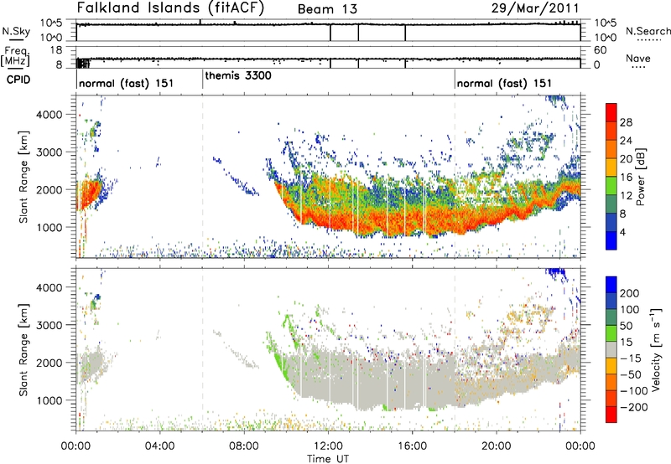Screen dimensions: 671x464
Task: Click the 'N.Sky' legend label
Action: (16, 31)
